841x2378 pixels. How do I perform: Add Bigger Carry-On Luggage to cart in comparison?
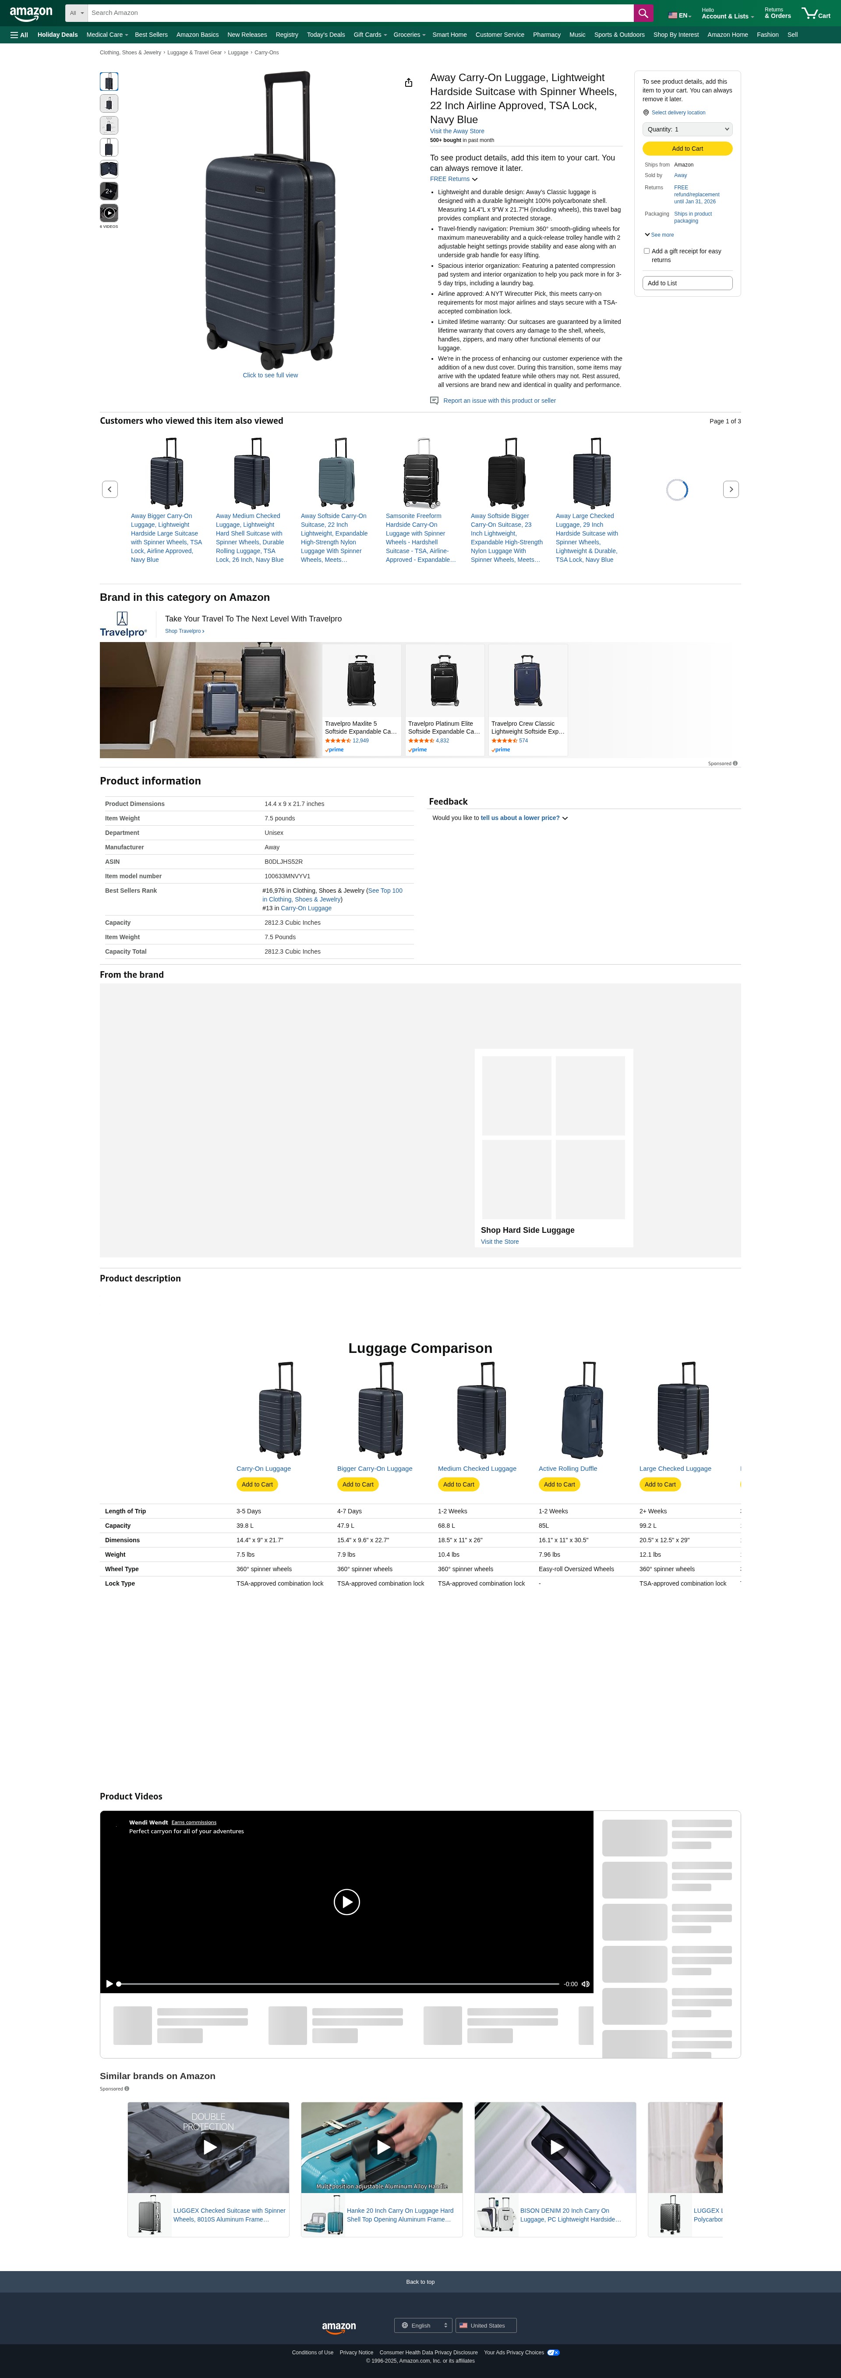point(358,1484)
